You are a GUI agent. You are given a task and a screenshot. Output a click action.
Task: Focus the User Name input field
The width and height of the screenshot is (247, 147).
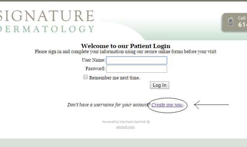click(x=137, y=60)
